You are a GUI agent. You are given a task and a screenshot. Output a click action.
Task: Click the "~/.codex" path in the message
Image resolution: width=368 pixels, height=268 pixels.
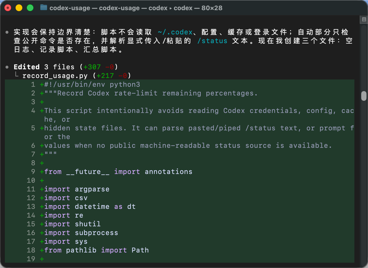(x=175, y=32)
